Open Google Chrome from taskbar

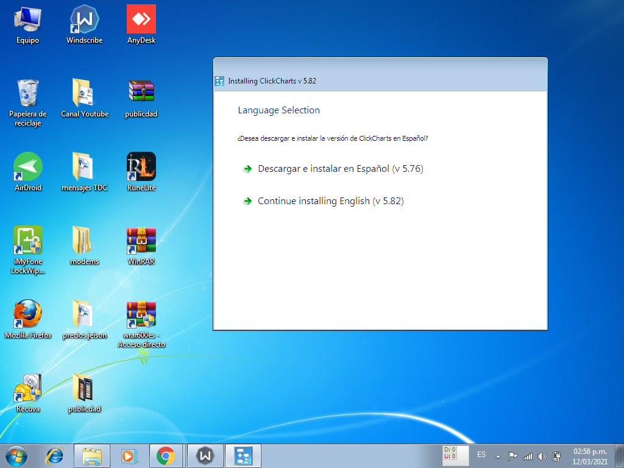pos(166,456)
